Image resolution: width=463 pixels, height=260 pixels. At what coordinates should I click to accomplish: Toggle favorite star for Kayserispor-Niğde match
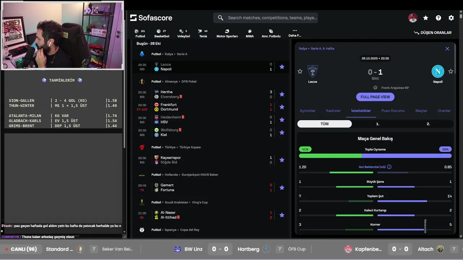pos(282,160)
